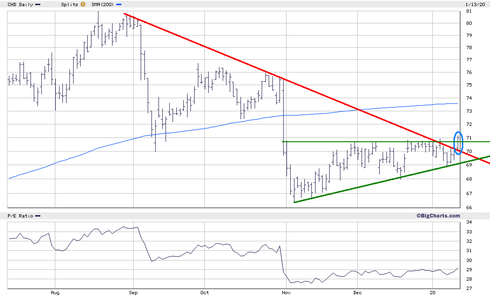Click the P/E Ratio panel label
The width and height of the screenshot is (490, 297).
[x=20, y=216]
